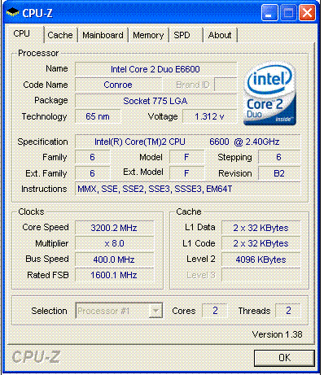
Task: Click the Code Name value Conroe
Action: (118, 85)
